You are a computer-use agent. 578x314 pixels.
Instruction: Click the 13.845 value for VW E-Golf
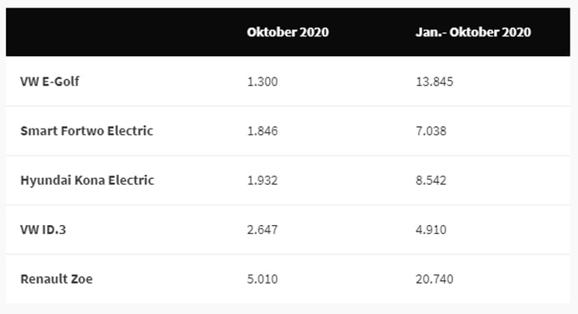click(435, 81)
